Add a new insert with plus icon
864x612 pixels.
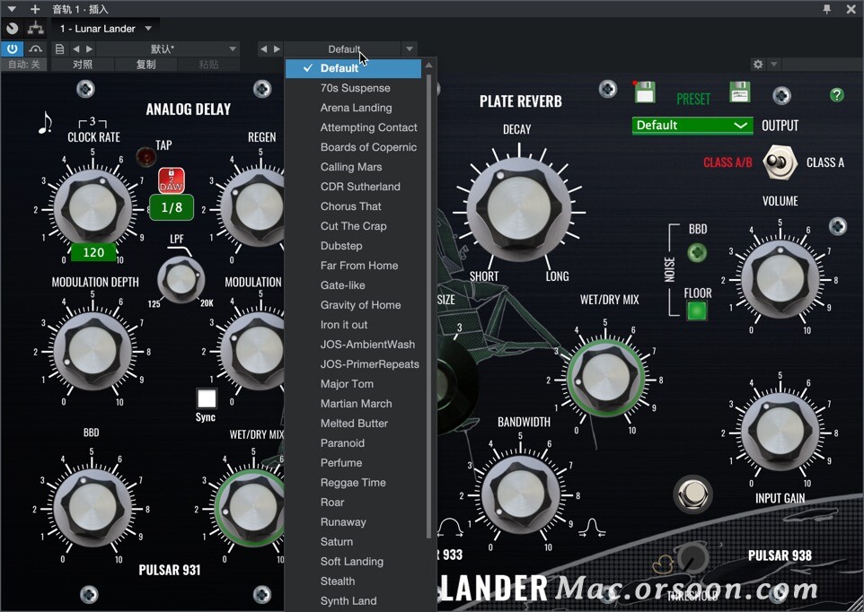35,9
